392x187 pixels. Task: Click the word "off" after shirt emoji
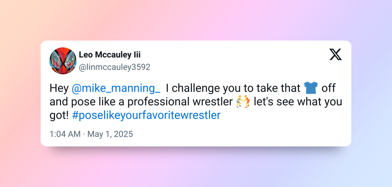click(x=328, y=88)
